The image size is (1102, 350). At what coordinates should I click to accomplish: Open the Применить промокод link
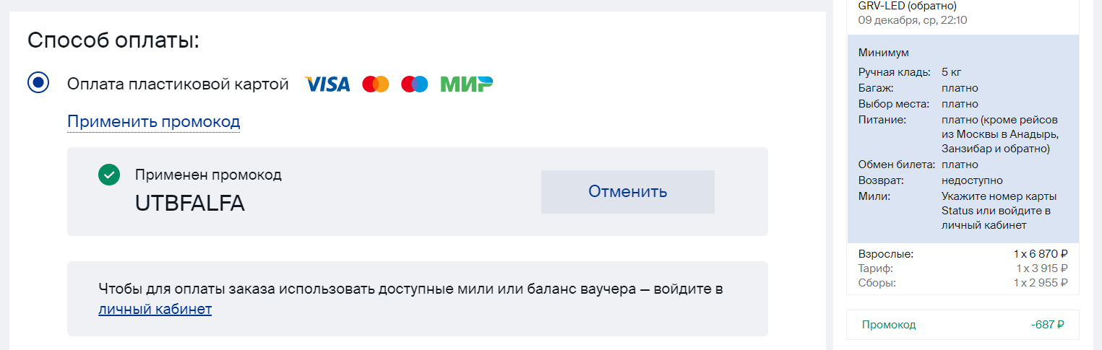[153, 122]
